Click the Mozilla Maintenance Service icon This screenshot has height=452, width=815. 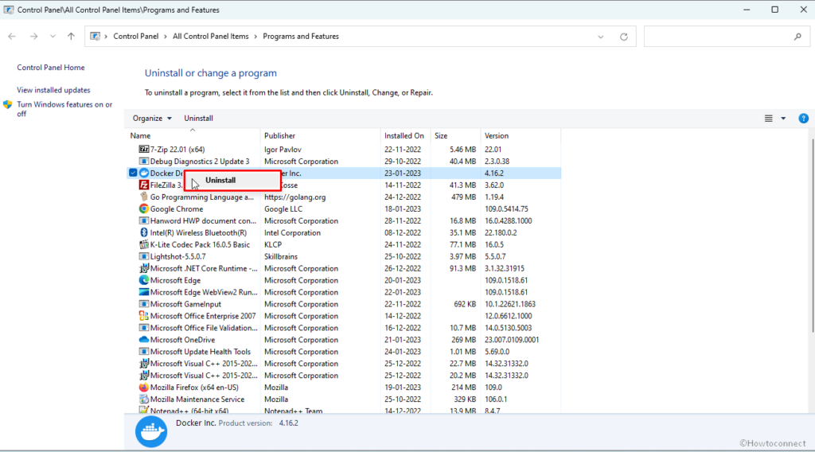[x=144, y=399]
